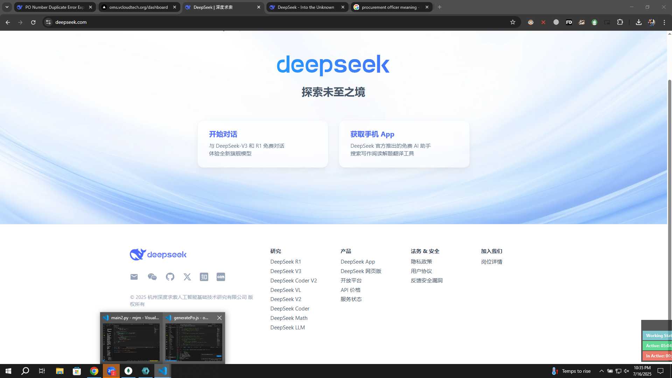Click the 获取手机 App card

404,144
